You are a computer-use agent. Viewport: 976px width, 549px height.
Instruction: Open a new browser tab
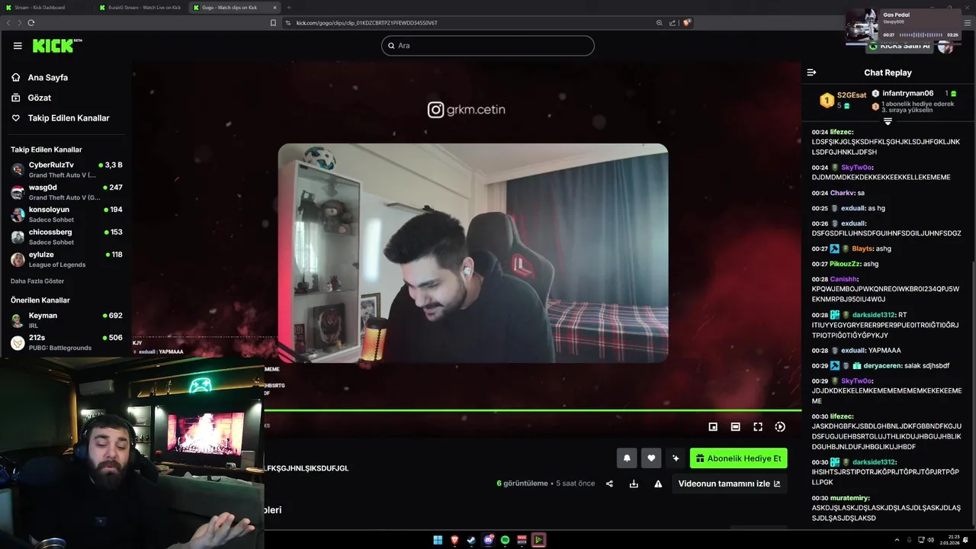point(289,7)
